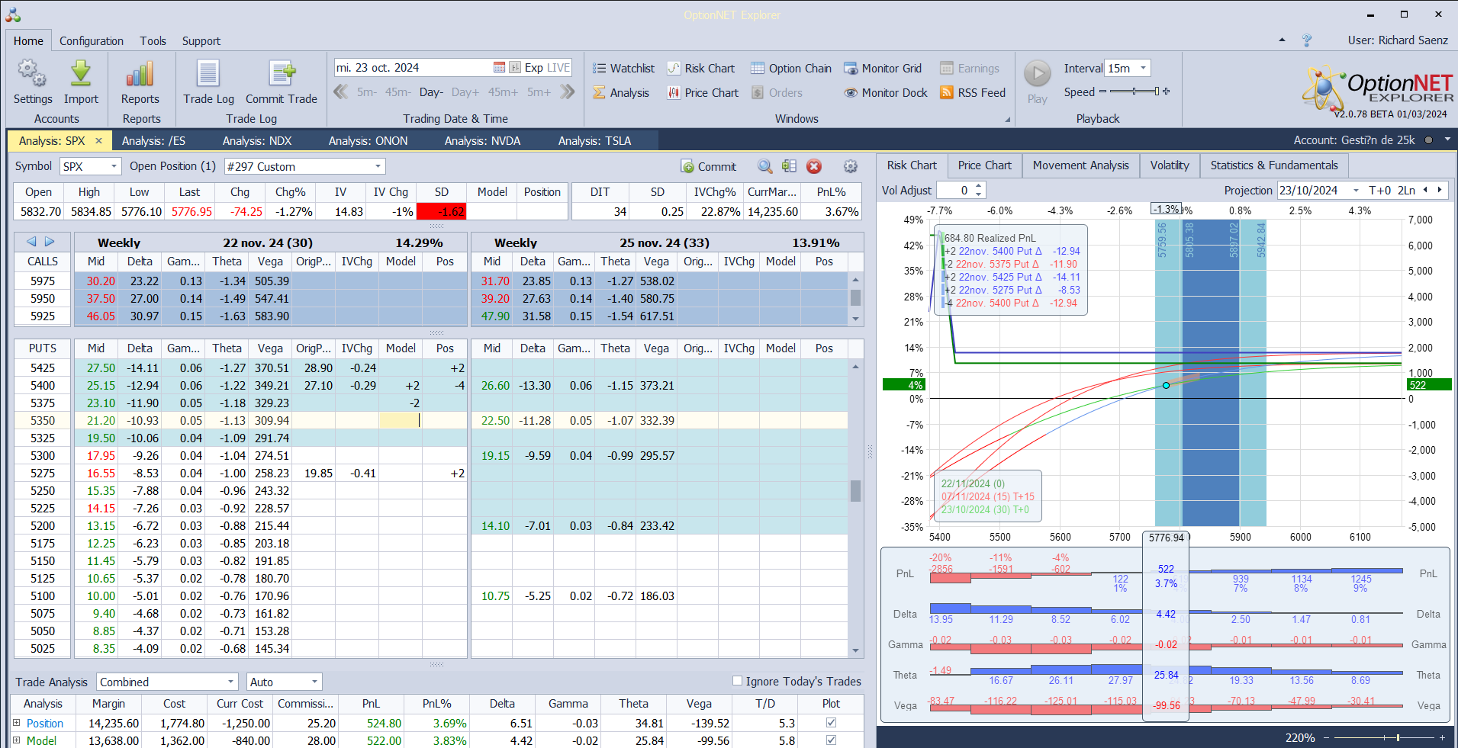Viewport: 1458px width, 748px height.
Task: Open the RSS Feed window
Action: coord(973,93)
